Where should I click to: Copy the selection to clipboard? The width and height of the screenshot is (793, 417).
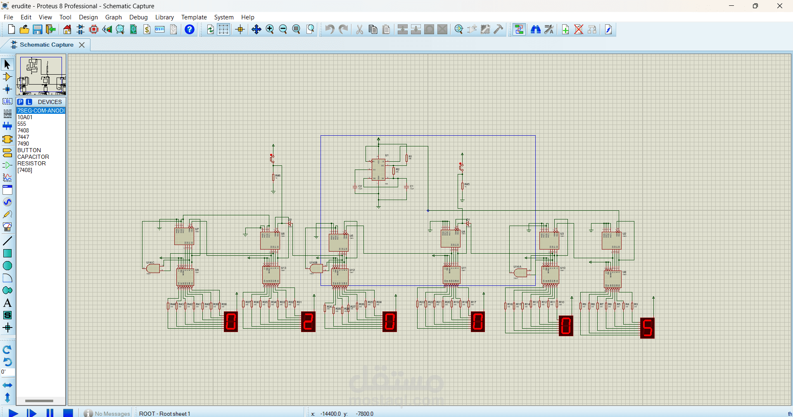click(x=373, y=29)
